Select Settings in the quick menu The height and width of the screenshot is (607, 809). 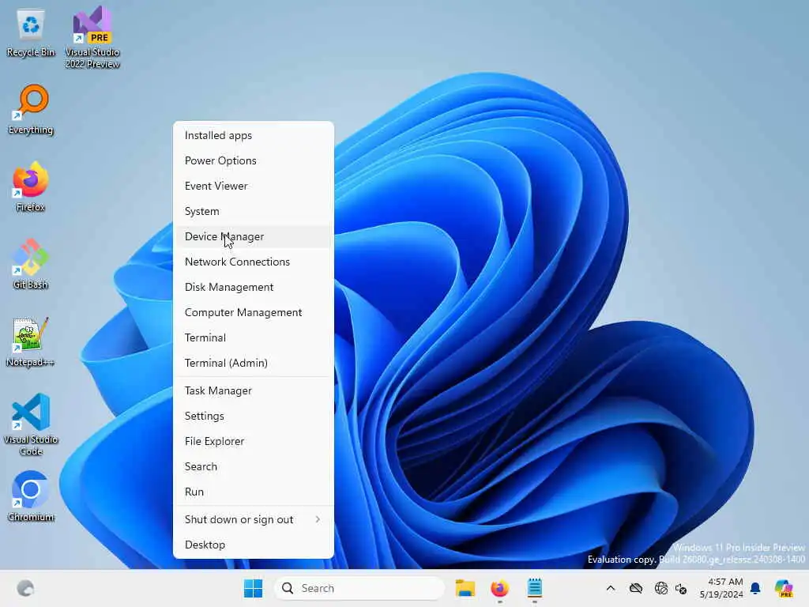coord(254,416)
